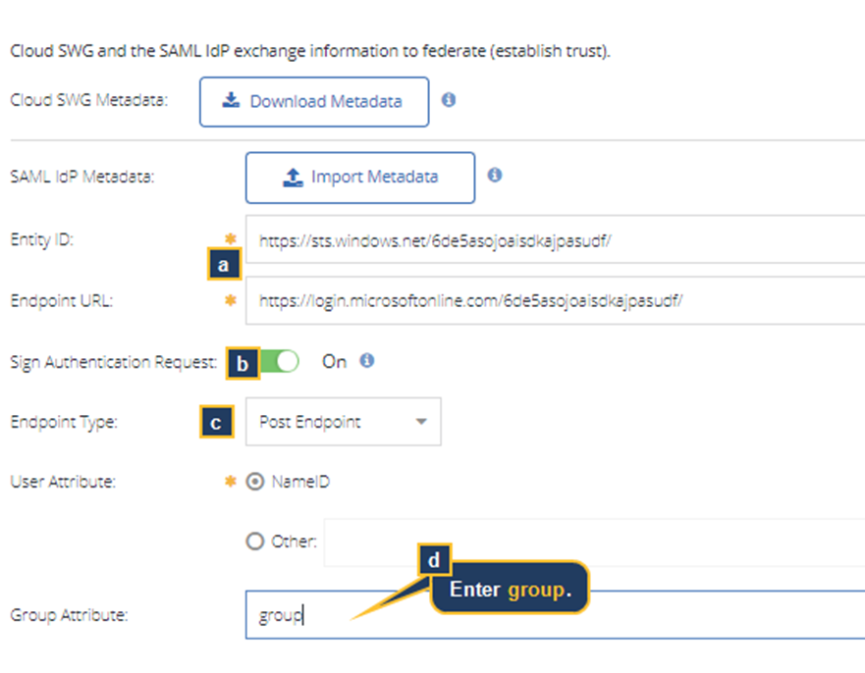Screen dimensions: 865x673
Task: Click the callout marker labeled c
Action: [217, 422]
